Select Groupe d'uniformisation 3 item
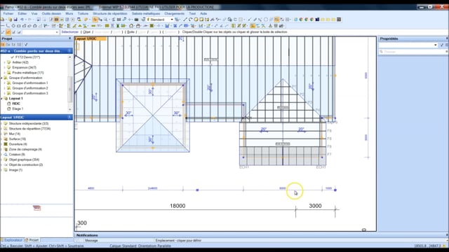This screenshot has width=449, height=252. coord(30,93)
